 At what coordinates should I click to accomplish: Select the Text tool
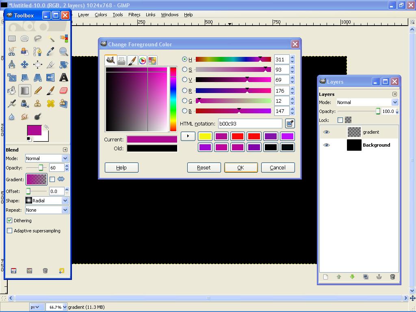coord(64,78)
